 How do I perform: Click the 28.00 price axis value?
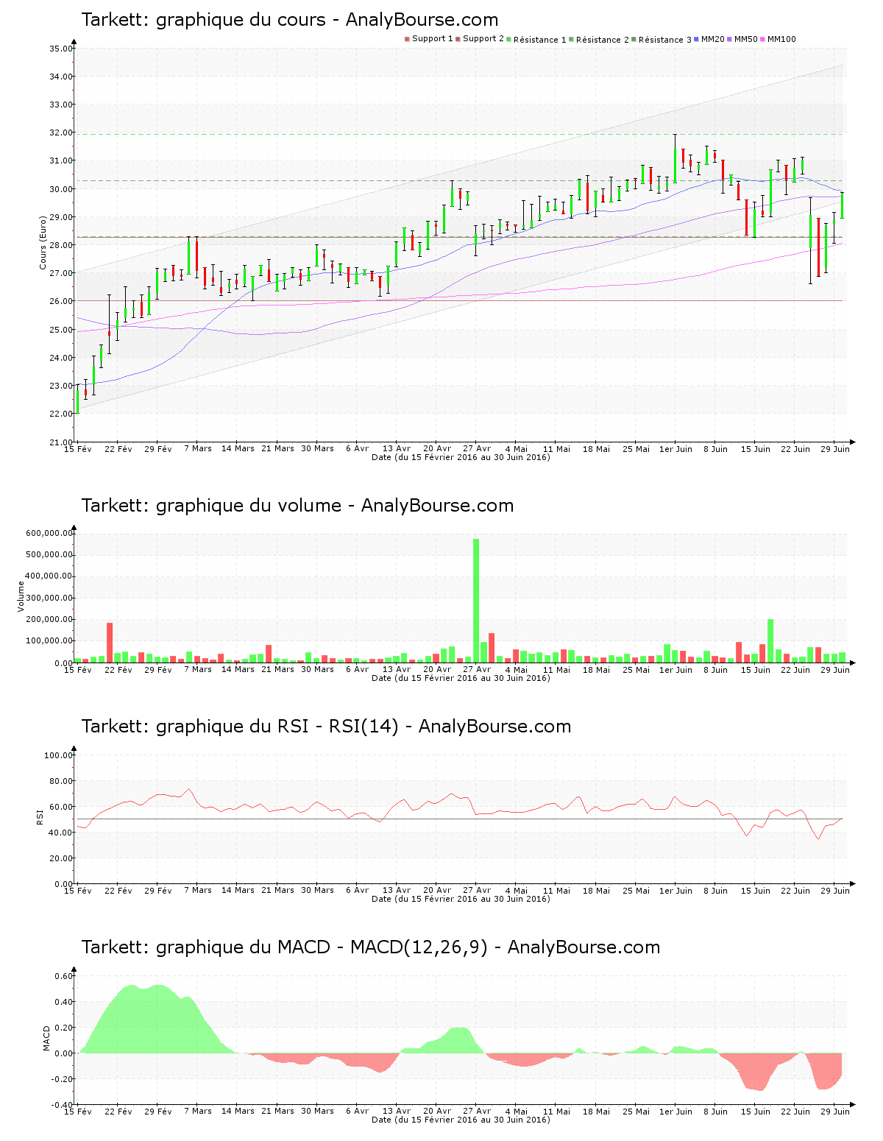pos(60,245)
